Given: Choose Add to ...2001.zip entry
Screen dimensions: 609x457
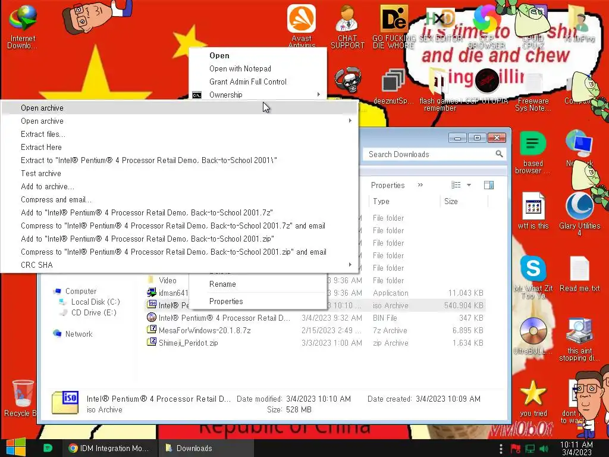Looking at the screenshot, I should [180, 239].
